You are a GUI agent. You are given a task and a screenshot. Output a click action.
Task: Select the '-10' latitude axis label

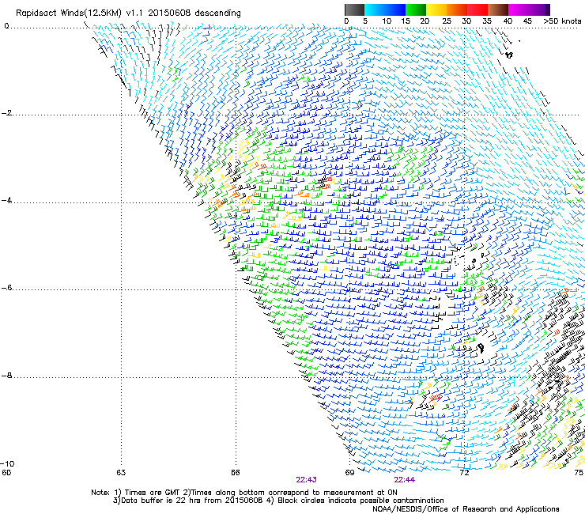click(x=7, y=463)
